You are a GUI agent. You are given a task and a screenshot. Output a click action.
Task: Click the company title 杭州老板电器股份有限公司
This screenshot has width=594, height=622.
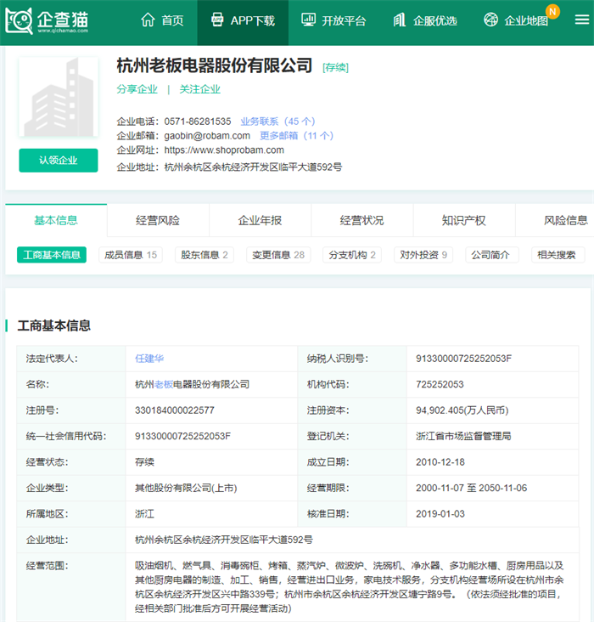(215, 65)
